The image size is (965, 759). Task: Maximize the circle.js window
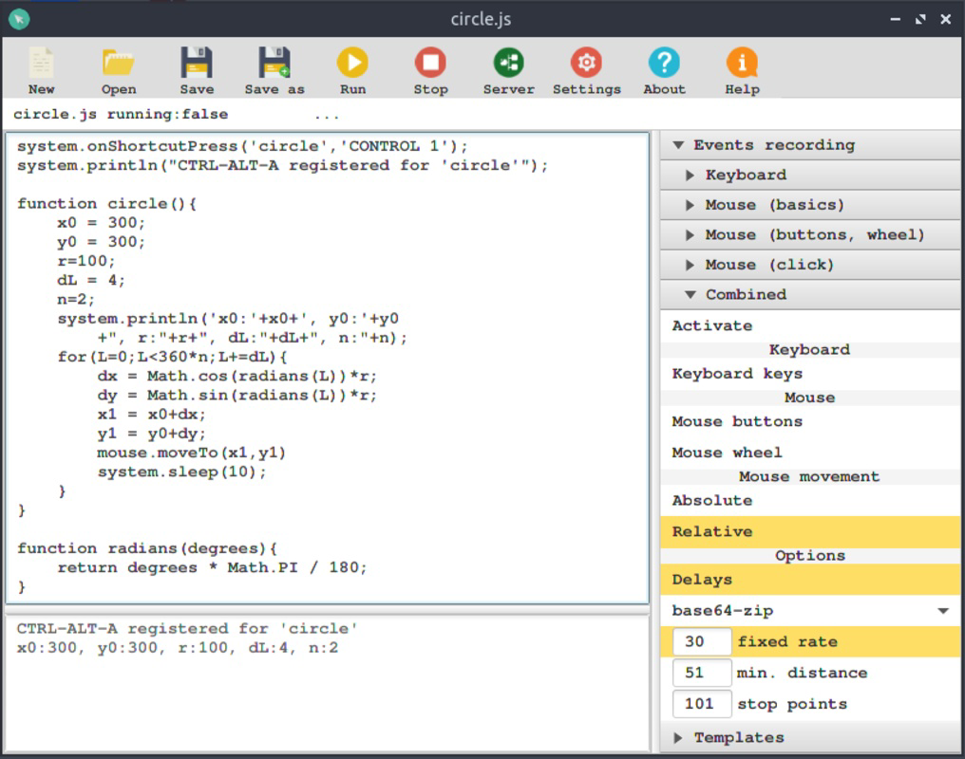tap(920, 20)
